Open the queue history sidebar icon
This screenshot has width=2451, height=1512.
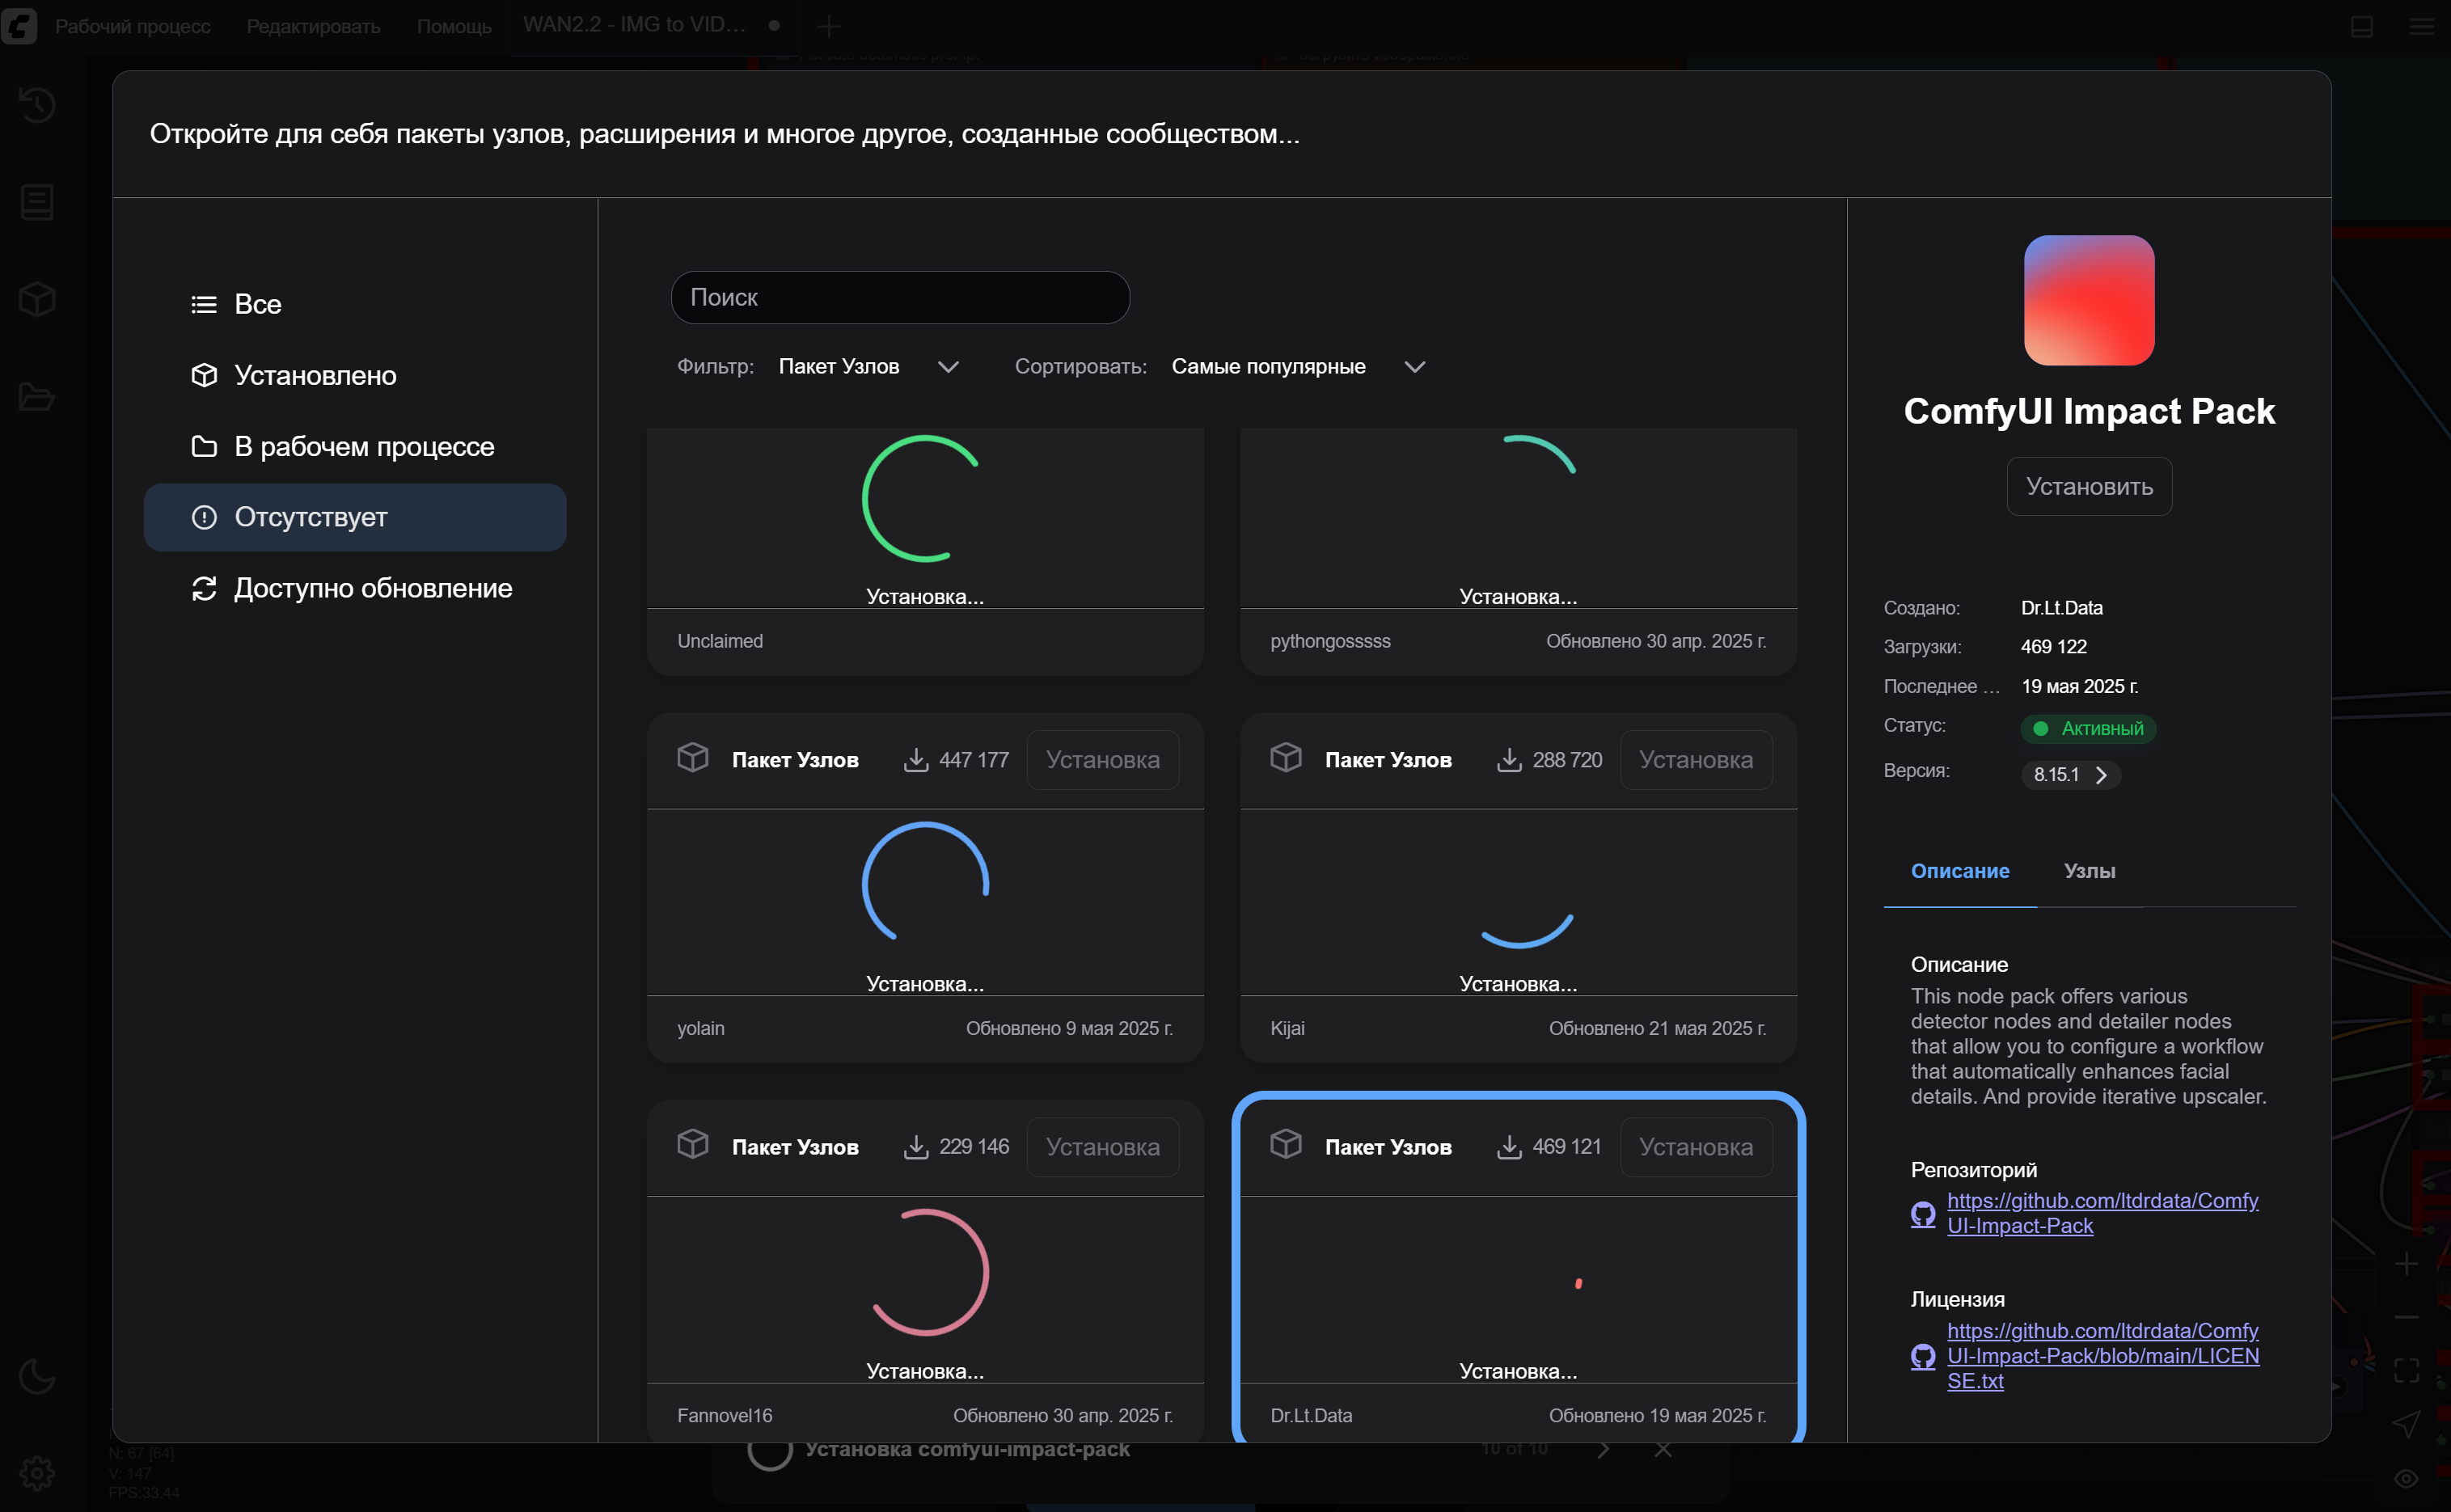(37, 105)
